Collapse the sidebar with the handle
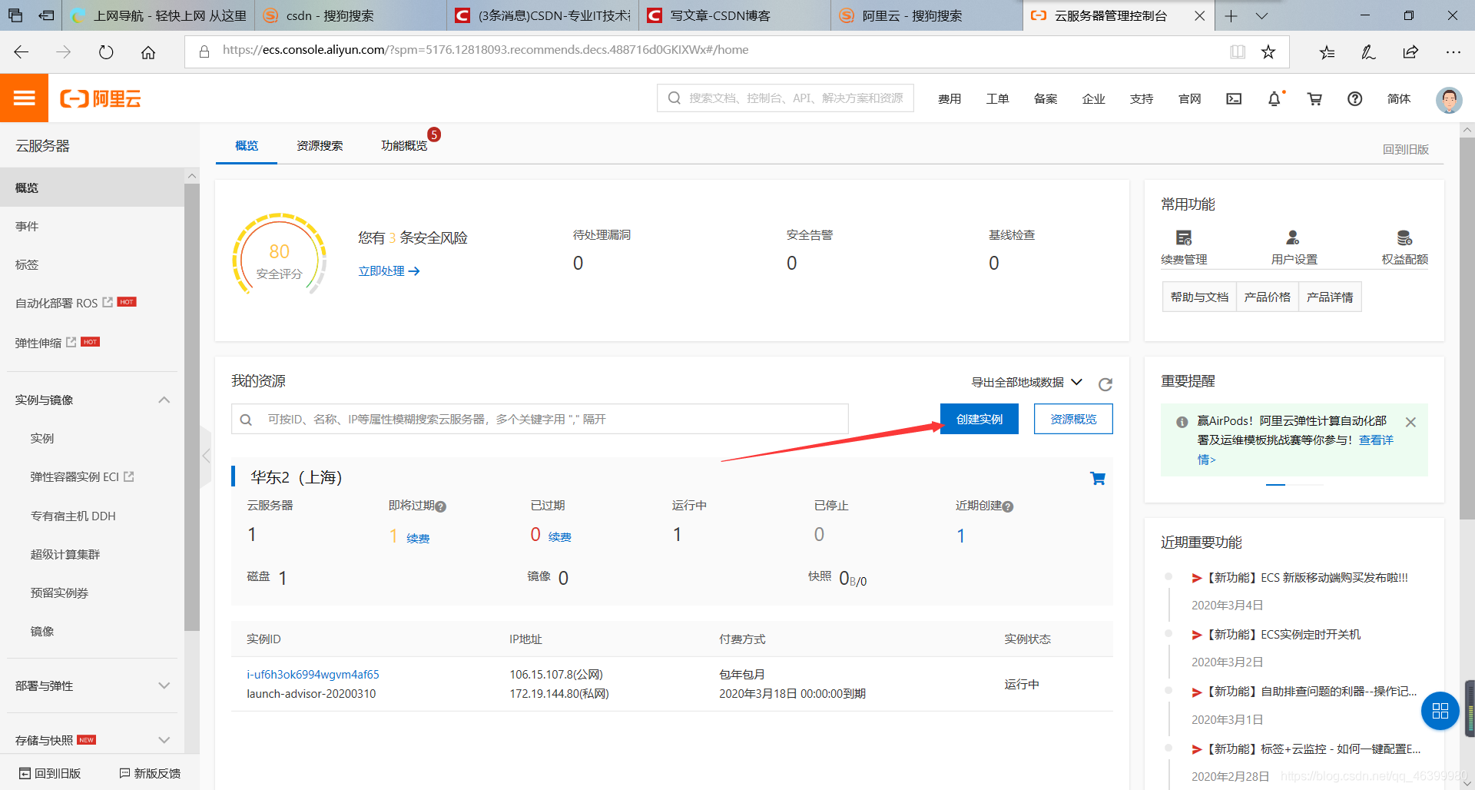The width and height of the screenshot is (1475, 790). 205,456
